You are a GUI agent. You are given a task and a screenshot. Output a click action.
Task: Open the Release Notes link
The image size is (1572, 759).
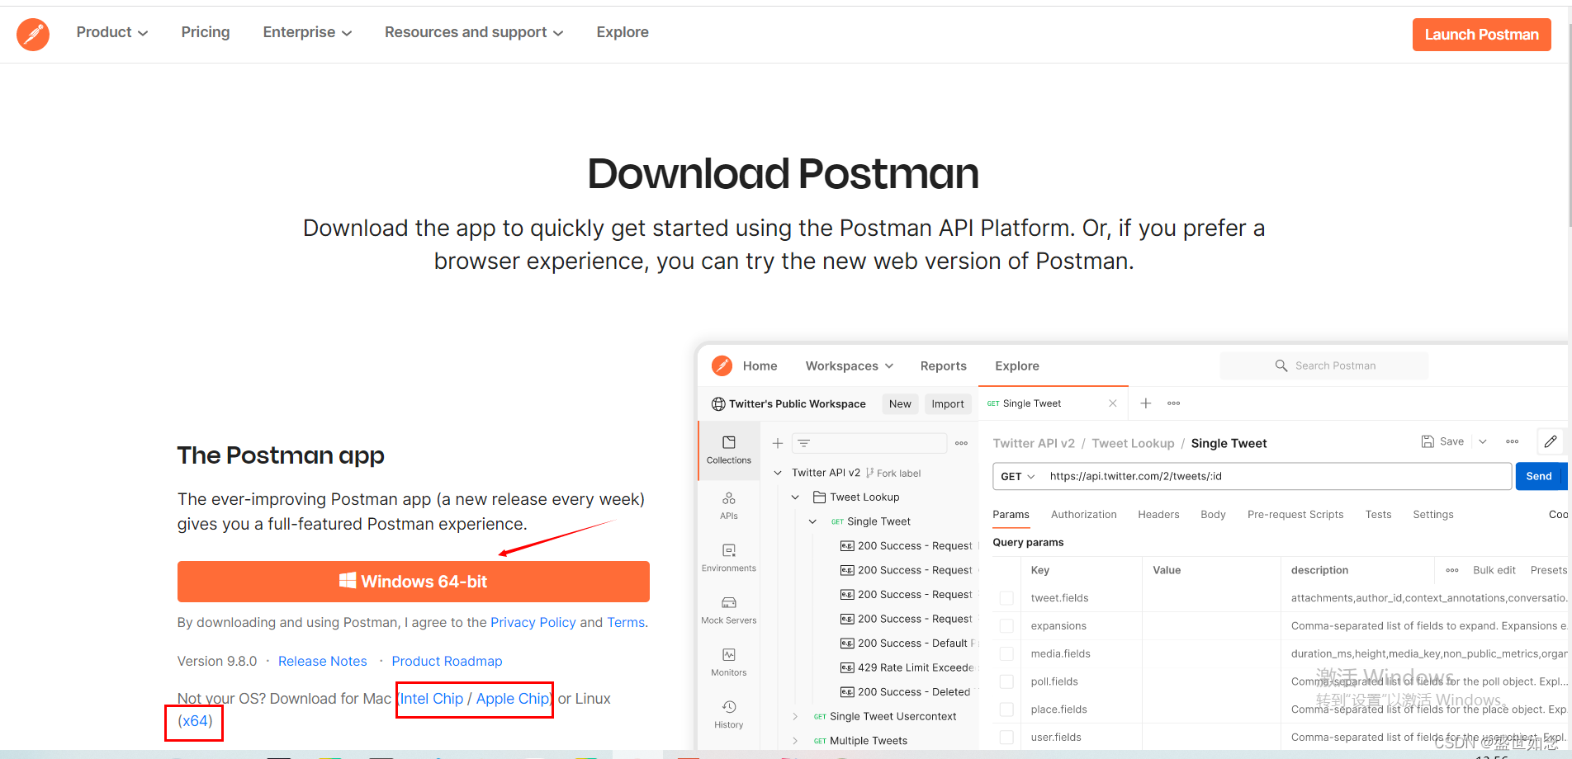(x=322, y=661)
